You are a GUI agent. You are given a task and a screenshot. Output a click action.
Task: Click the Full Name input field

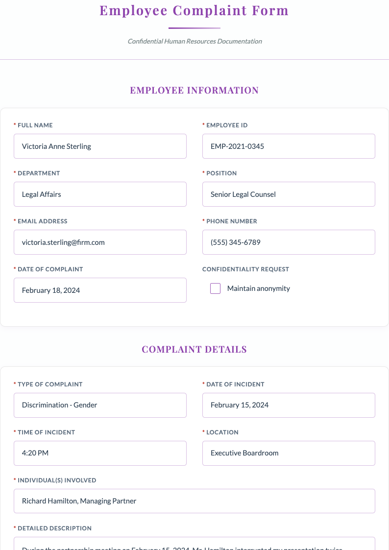coord(100,146)
